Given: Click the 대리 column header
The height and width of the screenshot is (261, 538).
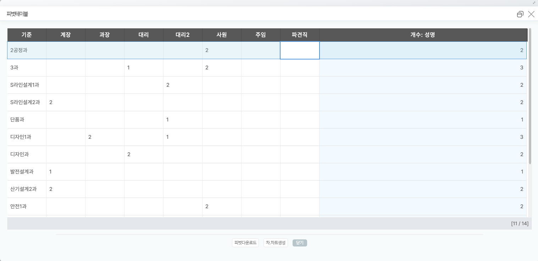Looking at the screenshot, I should (144, 35).
